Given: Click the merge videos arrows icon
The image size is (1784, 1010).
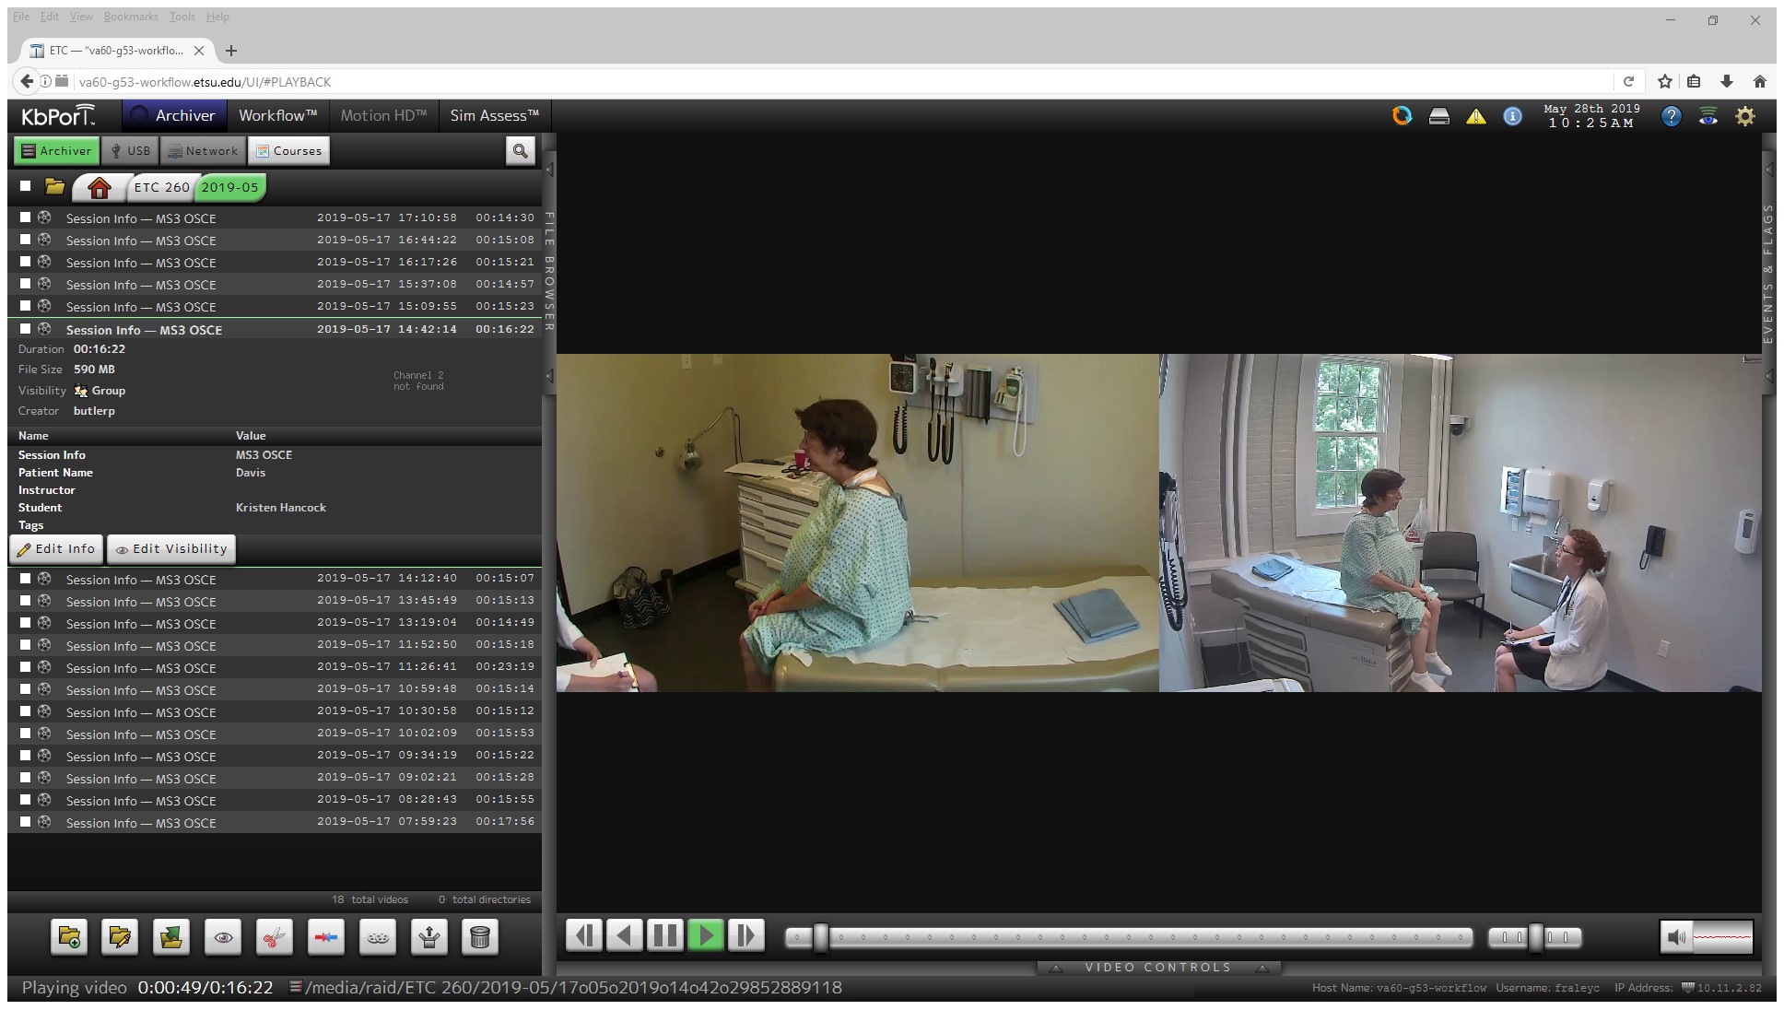Looking at the screenshot, I should pyautogui.click(x=326, y=937).
